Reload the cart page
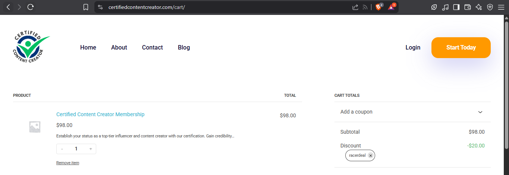The image size is (509, 175). (x=31, y=7)
